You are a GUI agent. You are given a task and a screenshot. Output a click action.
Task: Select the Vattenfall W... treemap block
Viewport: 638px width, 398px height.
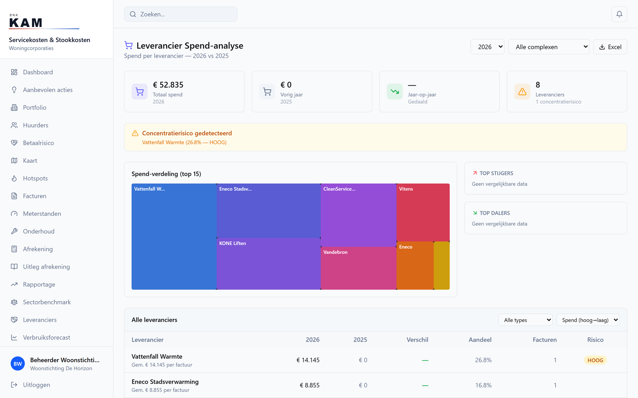(174, 236)
